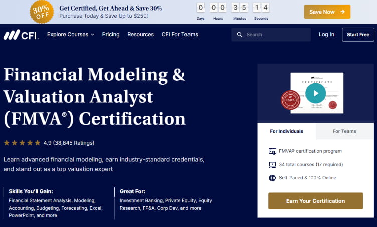Click the Save Now button

point(327,12)
